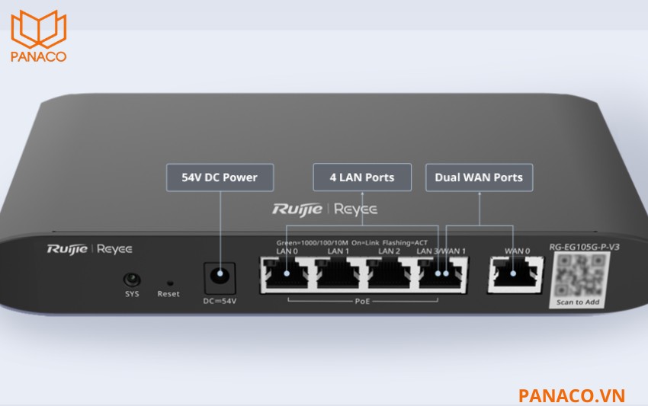Click the LAN 2 Ethernet port
The width and height of the screenshot is (648, 406).
[389, 274]
